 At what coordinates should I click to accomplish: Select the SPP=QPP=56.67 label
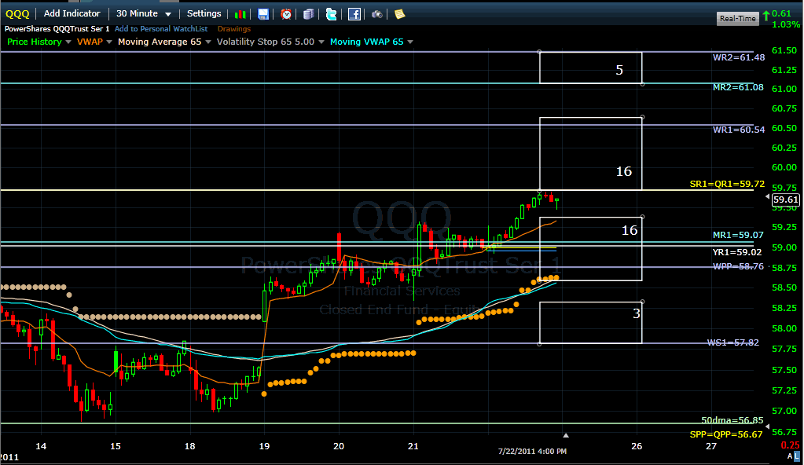click(x=726, y=434)
